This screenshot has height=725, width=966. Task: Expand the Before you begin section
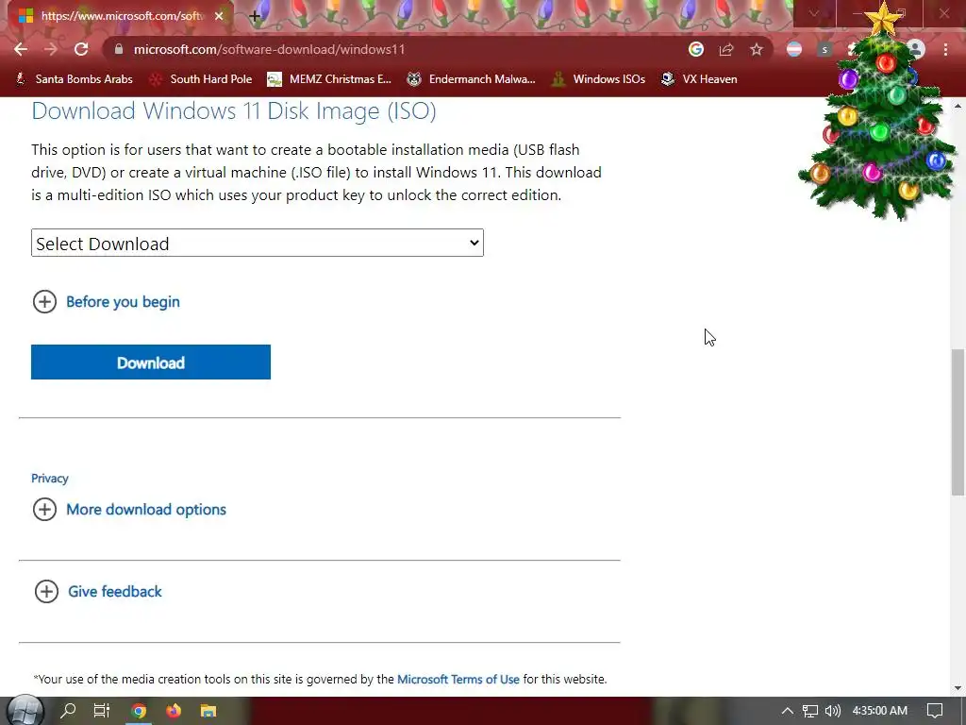coord(106,301)
